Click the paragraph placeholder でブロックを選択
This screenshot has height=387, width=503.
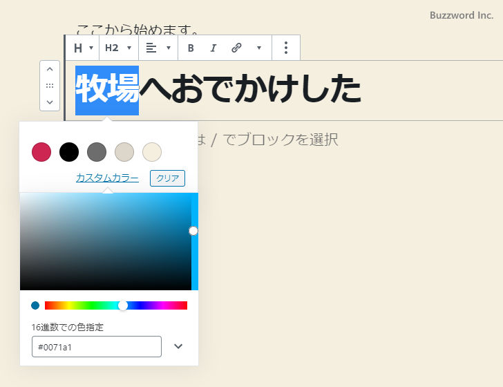tap(280, 140)
